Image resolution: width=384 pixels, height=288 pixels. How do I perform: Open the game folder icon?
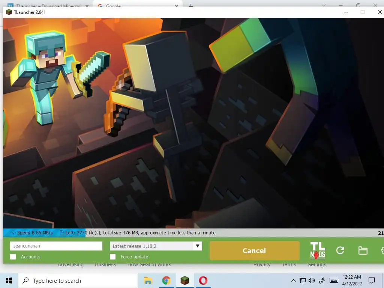click(363, 250)
